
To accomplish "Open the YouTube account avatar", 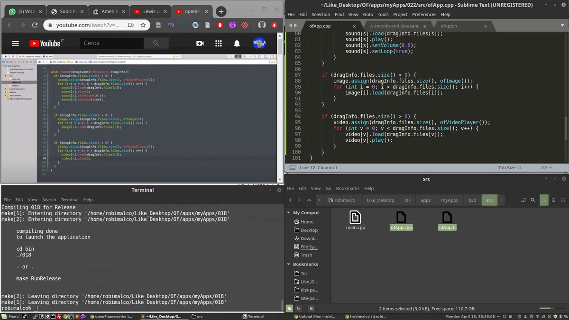I will tap(259, 43).
